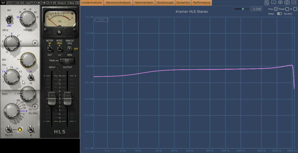Load the previous preset with the left arrow
298x153 pixels.
click(x=39, y=3)
